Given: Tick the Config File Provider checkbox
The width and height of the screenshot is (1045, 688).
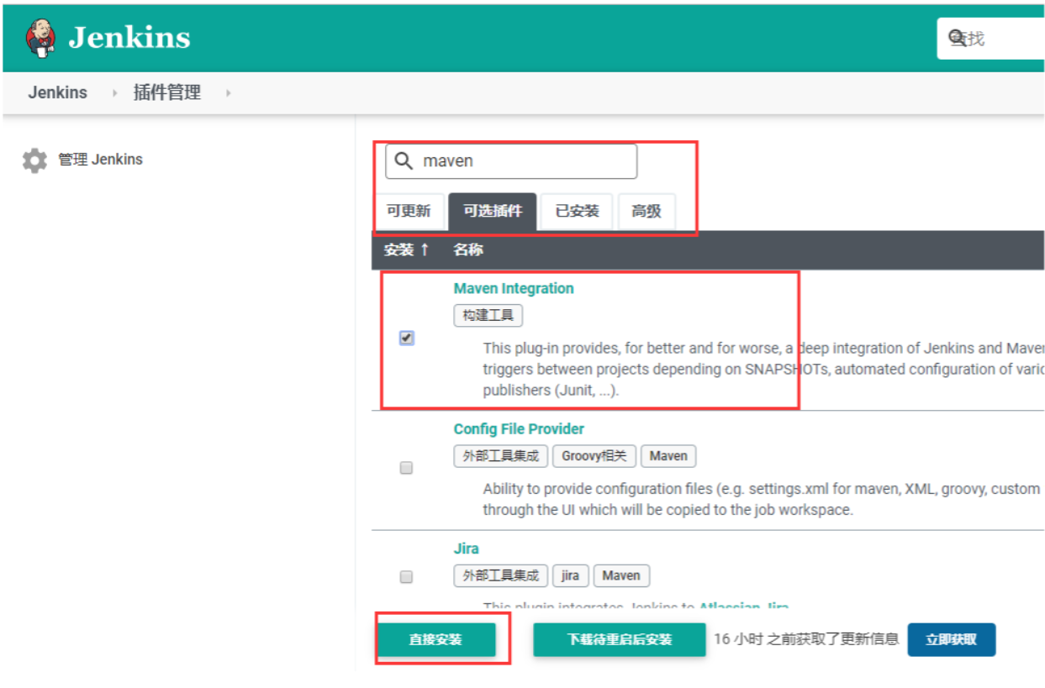Looking at the screenshot, I should click(x=407, y=468).
